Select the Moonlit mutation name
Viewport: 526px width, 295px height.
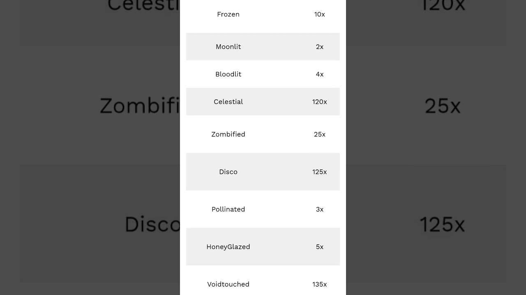[228, 47]
